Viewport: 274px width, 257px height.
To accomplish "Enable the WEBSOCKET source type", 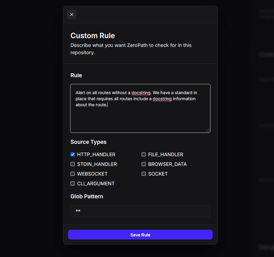I will (x=73, y=174).
